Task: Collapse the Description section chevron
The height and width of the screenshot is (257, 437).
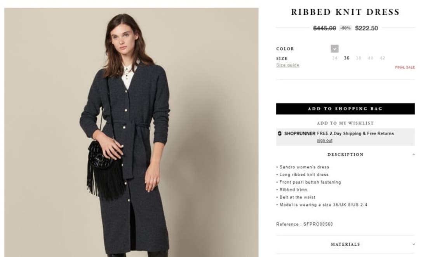Action: coord(414,155)
